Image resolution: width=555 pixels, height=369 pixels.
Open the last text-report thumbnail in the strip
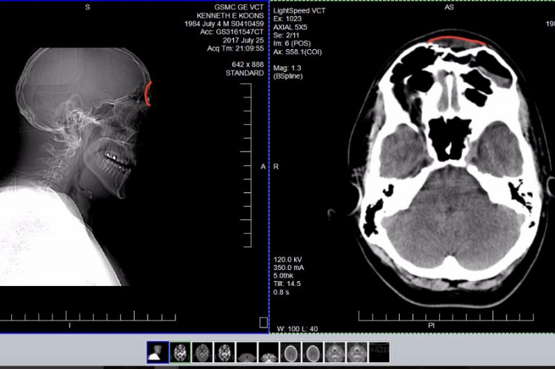point(379,352)
